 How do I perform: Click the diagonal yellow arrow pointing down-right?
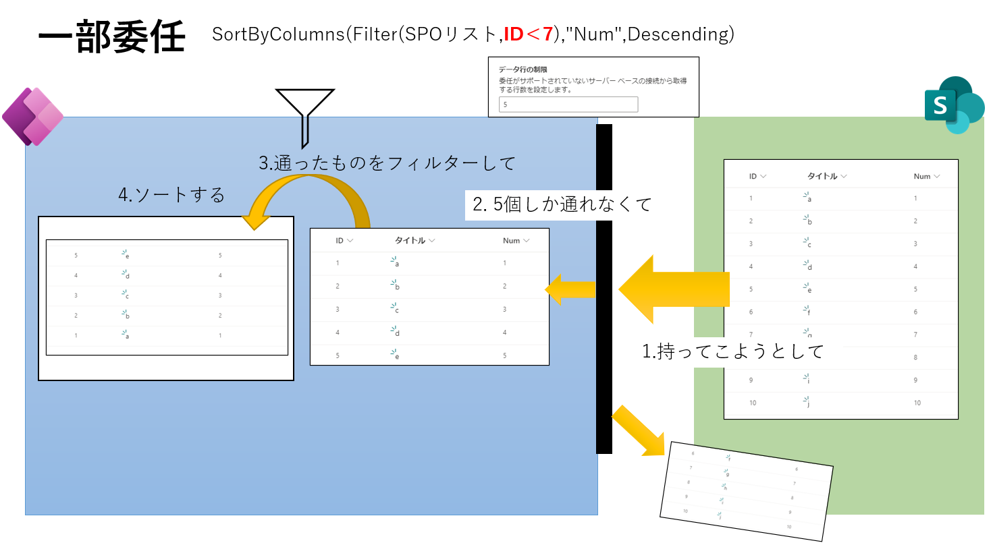[639, 430]
